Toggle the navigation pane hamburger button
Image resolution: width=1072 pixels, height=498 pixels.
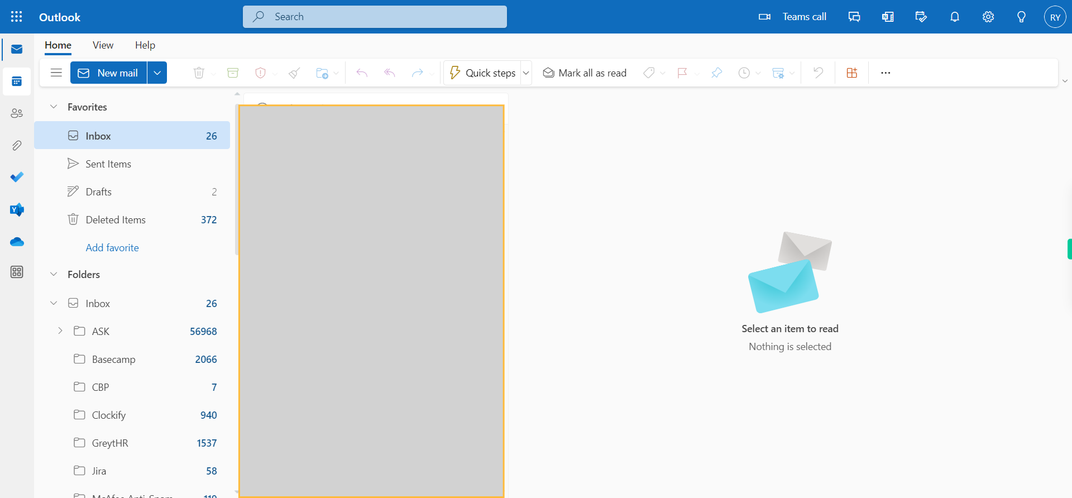tap(56, 73)
